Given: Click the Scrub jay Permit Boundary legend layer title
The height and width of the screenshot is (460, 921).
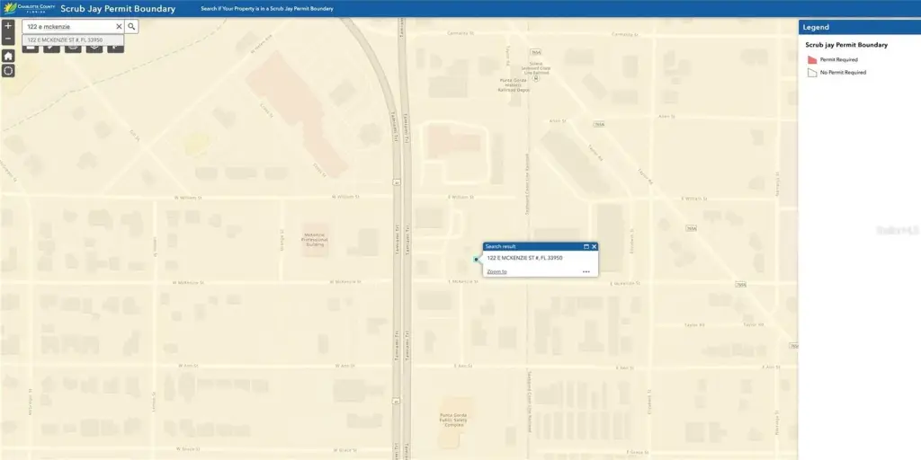Looking at the screenshot, I should (x=846, y=45).
